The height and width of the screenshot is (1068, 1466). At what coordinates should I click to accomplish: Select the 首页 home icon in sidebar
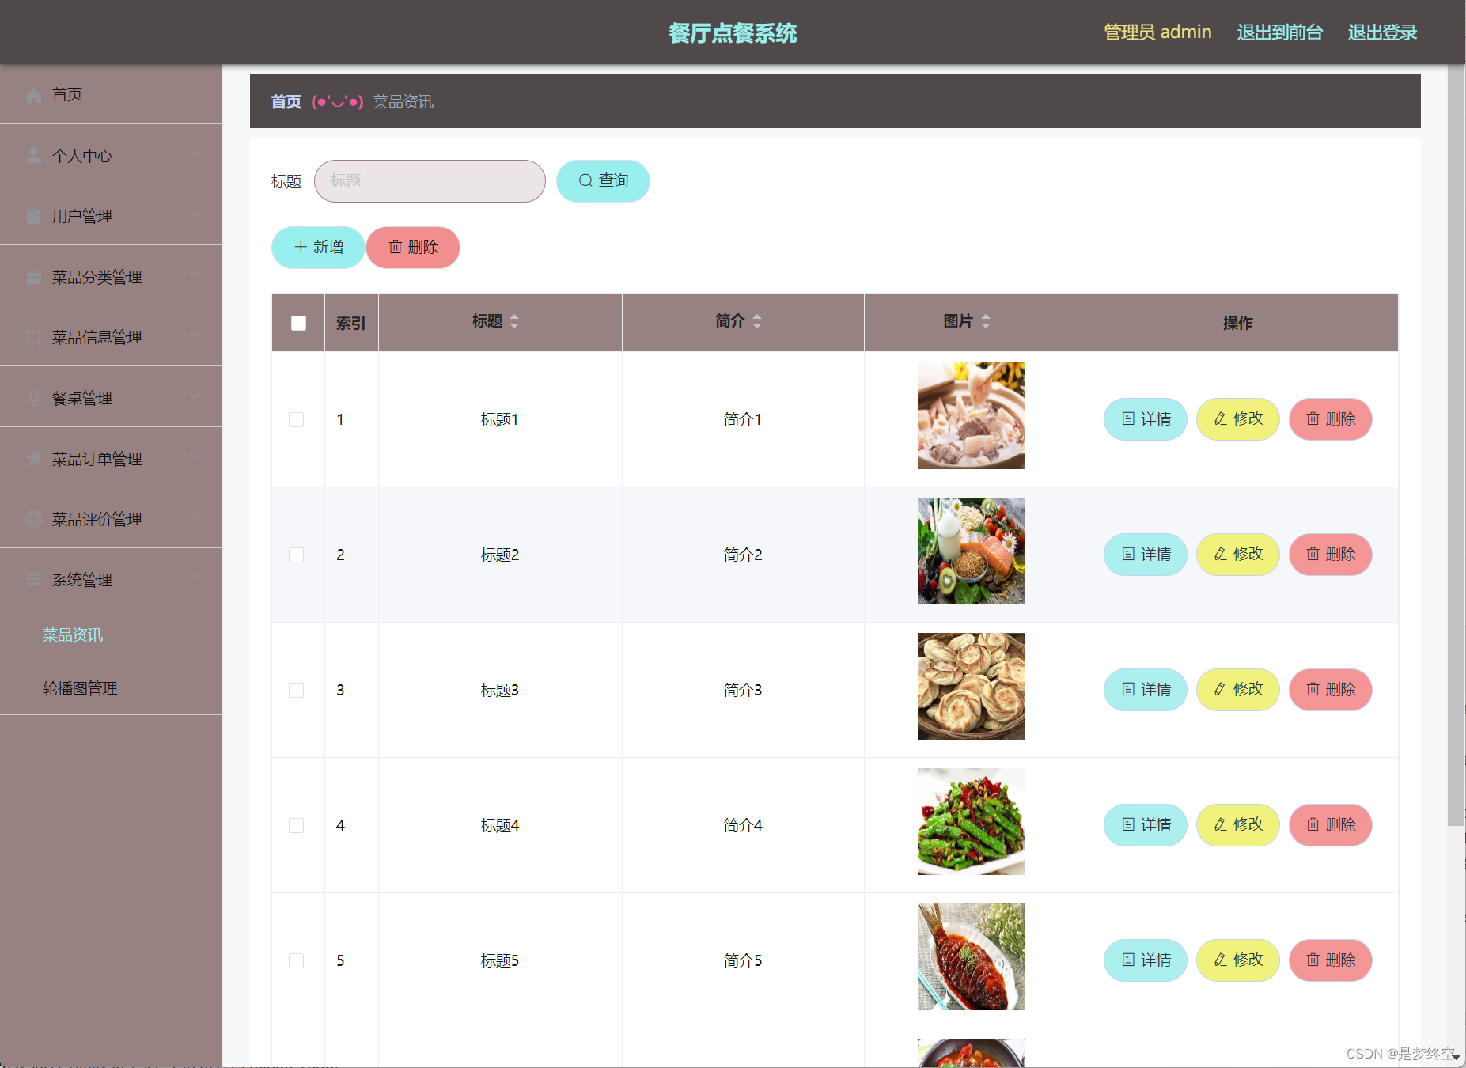[x=33, y=95]
